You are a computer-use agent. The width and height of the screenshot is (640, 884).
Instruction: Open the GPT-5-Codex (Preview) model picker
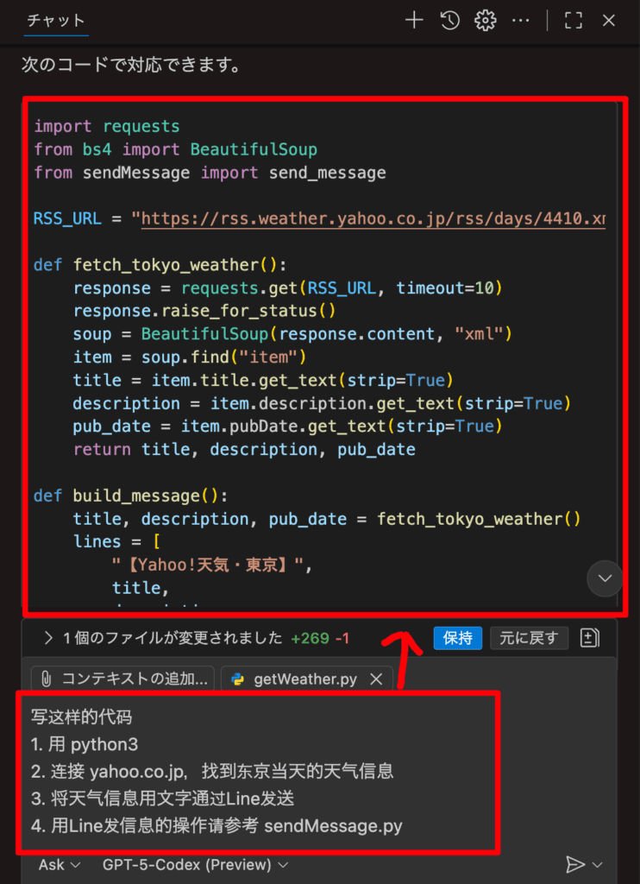[x=195, y=864]
